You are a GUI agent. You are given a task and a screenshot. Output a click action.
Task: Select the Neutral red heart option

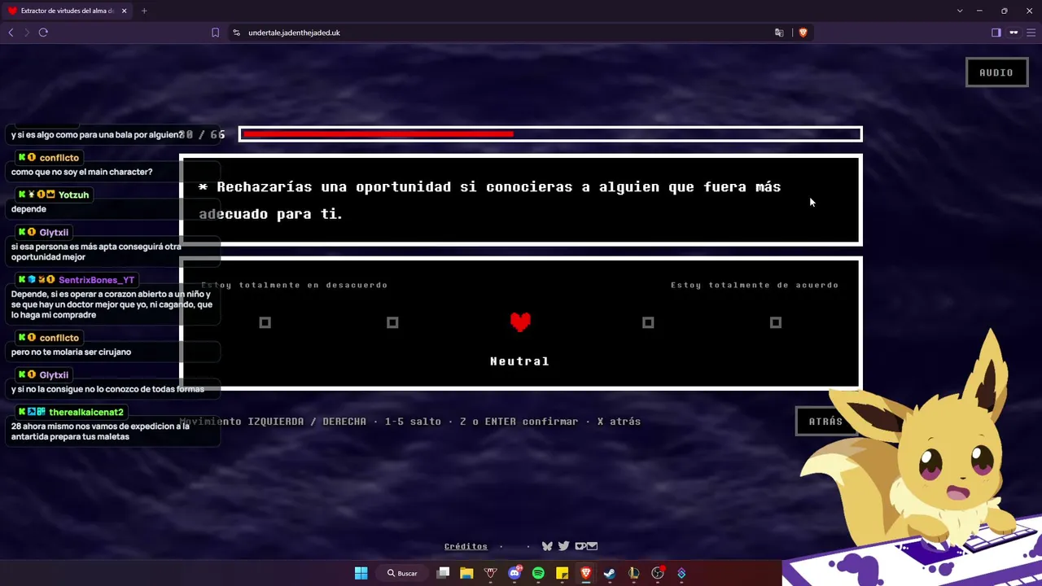[520, 322]
